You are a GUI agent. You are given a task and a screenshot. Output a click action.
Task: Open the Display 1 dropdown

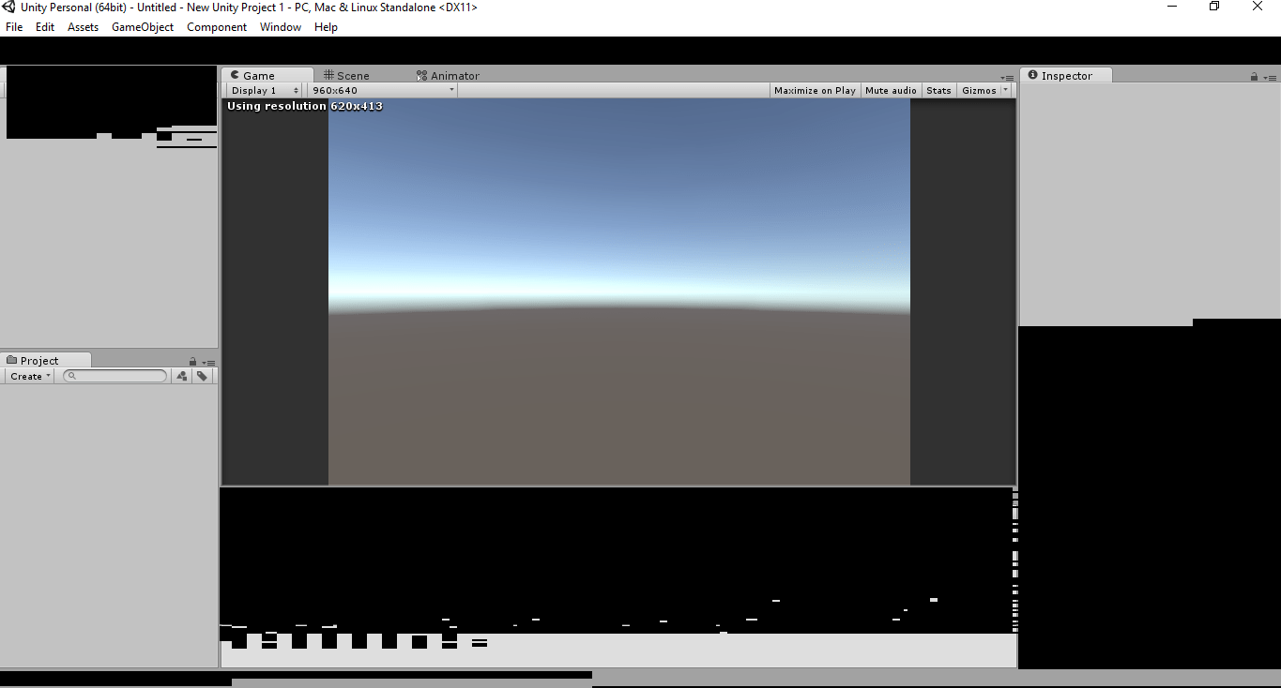coord(264,90)
